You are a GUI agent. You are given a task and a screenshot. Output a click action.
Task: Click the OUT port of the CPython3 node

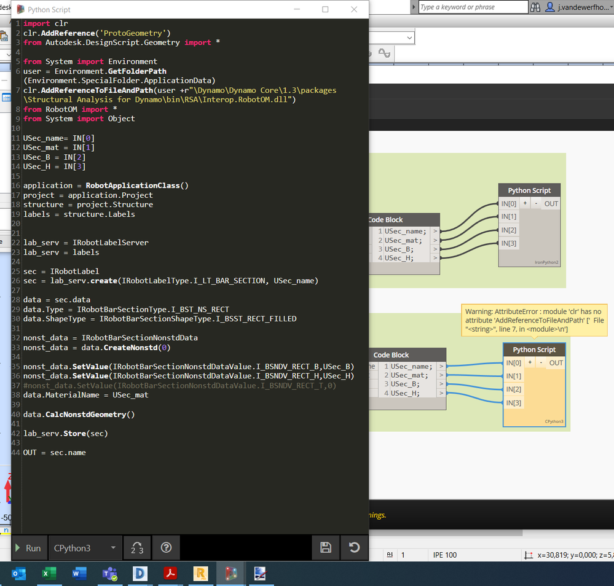[556, 363]
